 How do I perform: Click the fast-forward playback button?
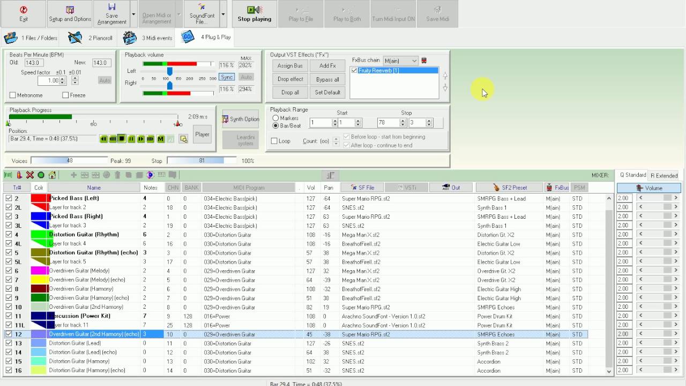coord(150,139)
